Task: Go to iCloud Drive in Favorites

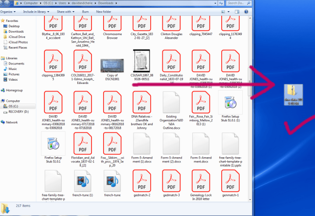Action: (17, 36)
